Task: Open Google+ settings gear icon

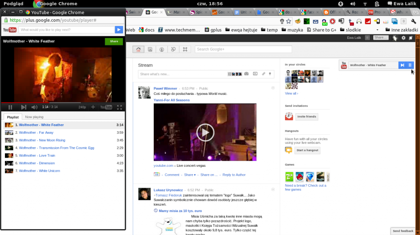Action: point(404,38)
